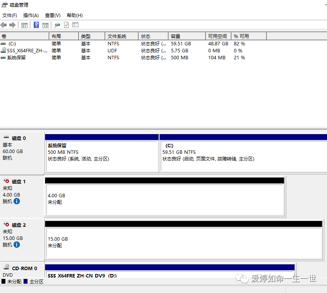Click the rescan disks magnifier icon
This screenshot has width=327, height=293.
point(57,25)
